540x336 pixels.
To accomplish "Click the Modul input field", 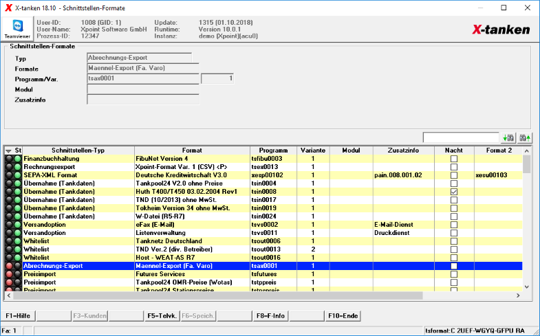I will pyautogui.click(x=143, y=89).
